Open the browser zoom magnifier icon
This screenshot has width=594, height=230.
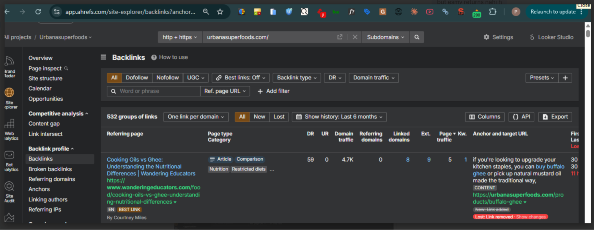pyautogui.click(x=206, y=12)
